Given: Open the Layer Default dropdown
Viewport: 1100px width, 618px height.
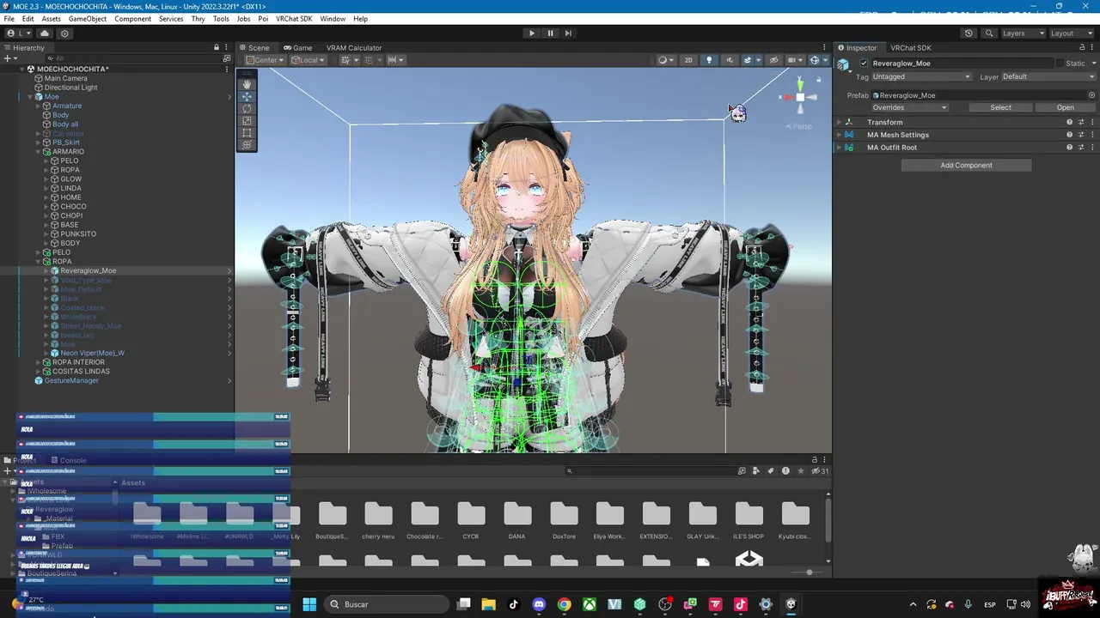Looking at the screenshot, I should click(1048, 76).
